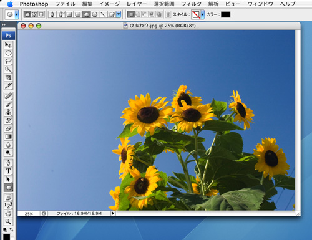The image size is (312, 240).
Task: Select the Elliptical Marquee tool
Action: tap(8, 53)
